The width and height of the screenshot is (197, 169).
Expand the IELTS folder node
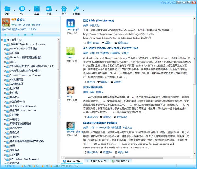click(5, 62)
